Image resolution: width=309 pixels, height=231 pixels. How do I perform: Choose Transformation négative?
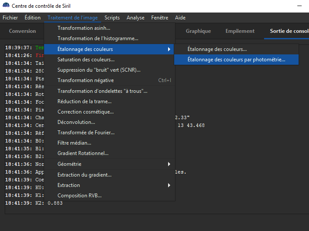coord(110,80)
